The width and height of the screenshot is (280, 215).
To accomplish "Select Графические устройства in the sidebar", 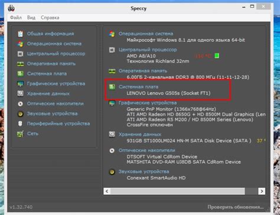I will coord(56,84).
